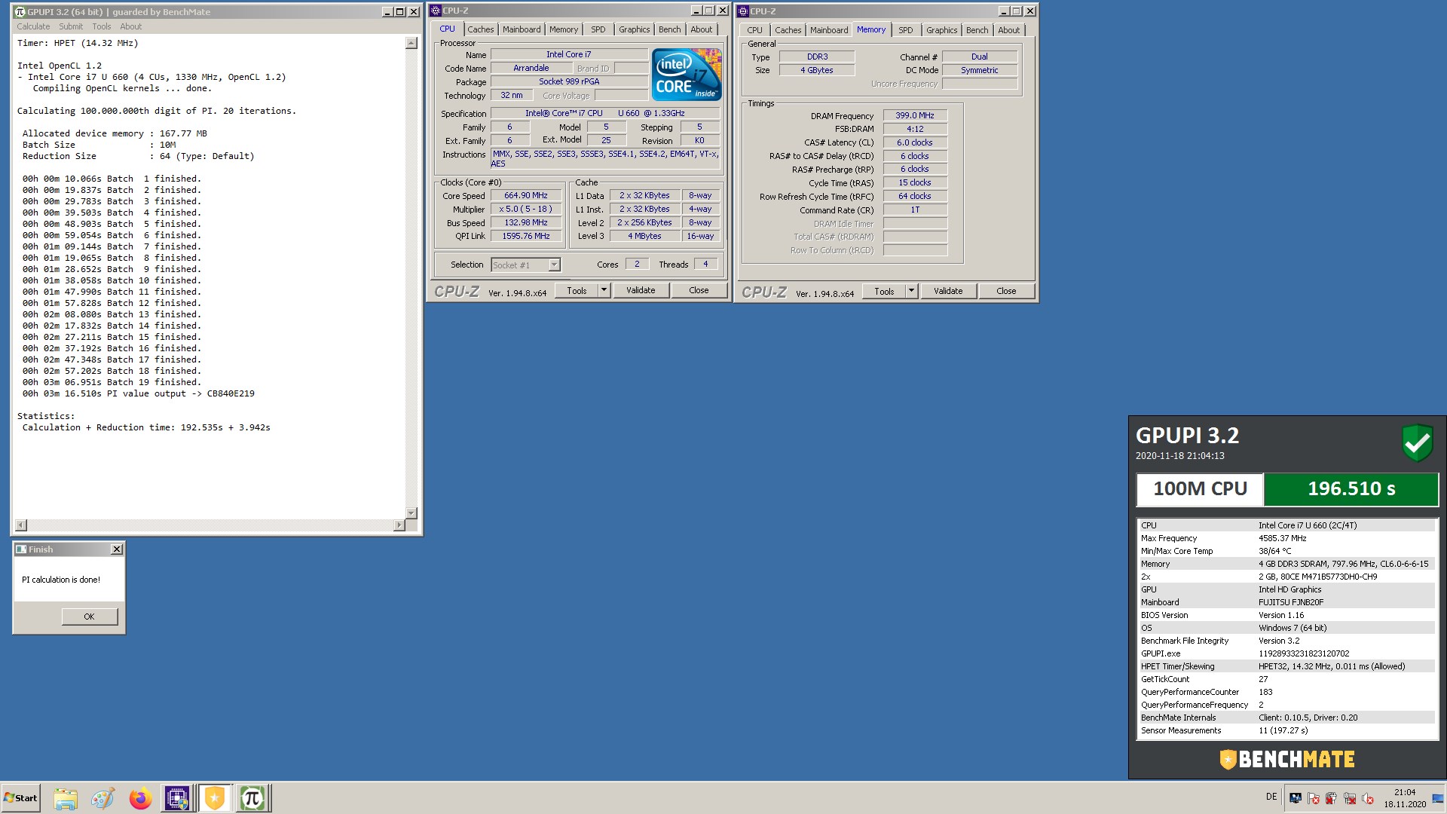1447x814 pixels.
Task: Open the Tools dropdown arrow in Memory window
Action: (911, 291)
